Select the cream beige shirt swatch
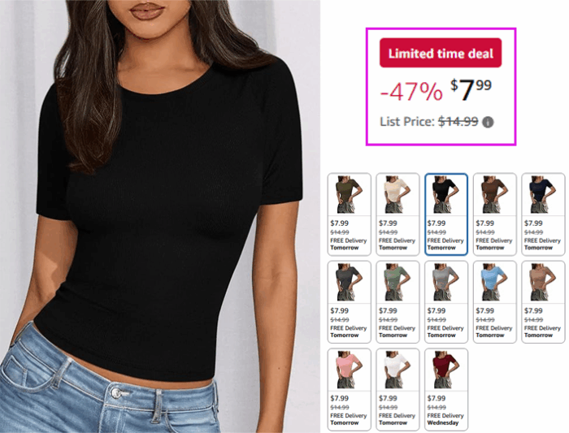This screenshot has width=569, height=433. [397, 214]
